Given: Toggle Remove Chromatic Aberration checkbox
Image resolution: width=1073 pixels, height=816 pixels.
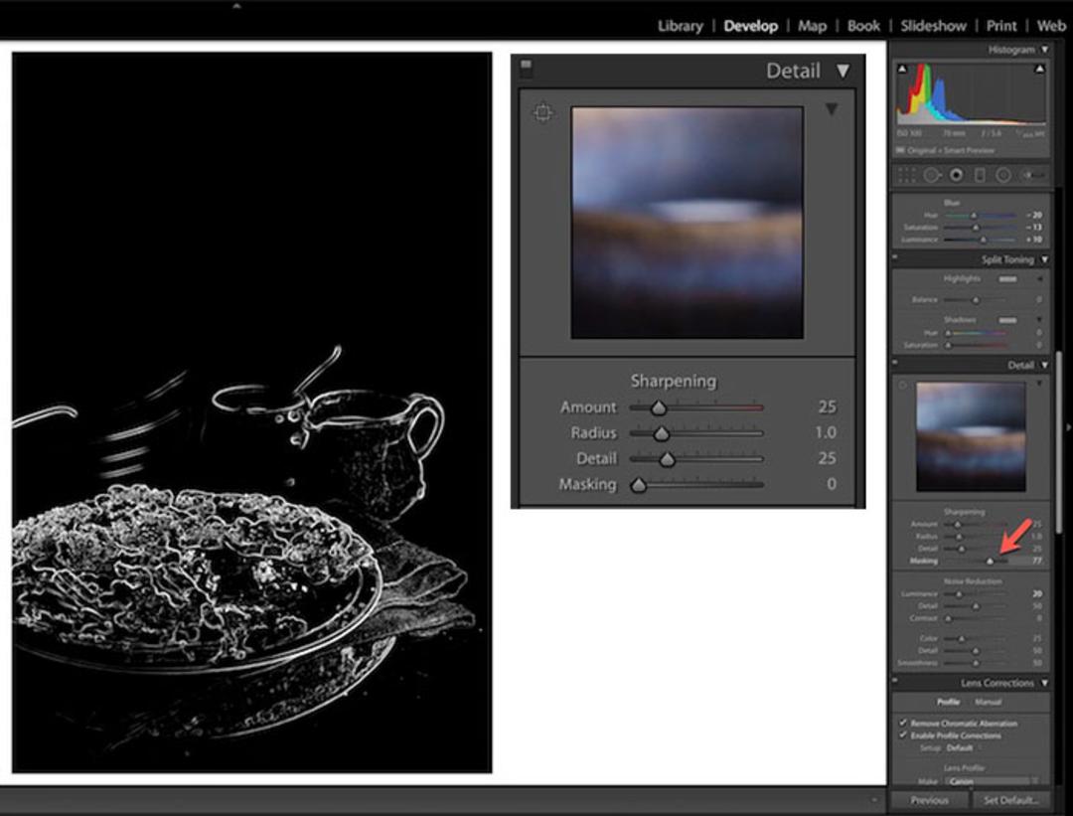Looking at the screenshot, I should click(x=902, y=723).
